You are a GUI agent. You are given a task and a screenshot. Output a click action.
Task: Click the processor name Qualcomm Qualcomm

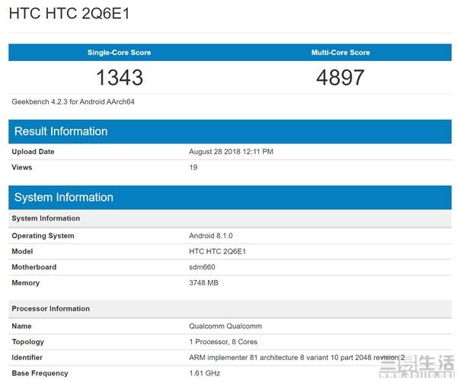225,326
